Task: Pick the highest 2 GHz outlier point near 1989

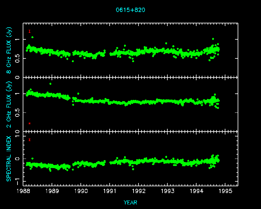Action: (x=50, y=84)
